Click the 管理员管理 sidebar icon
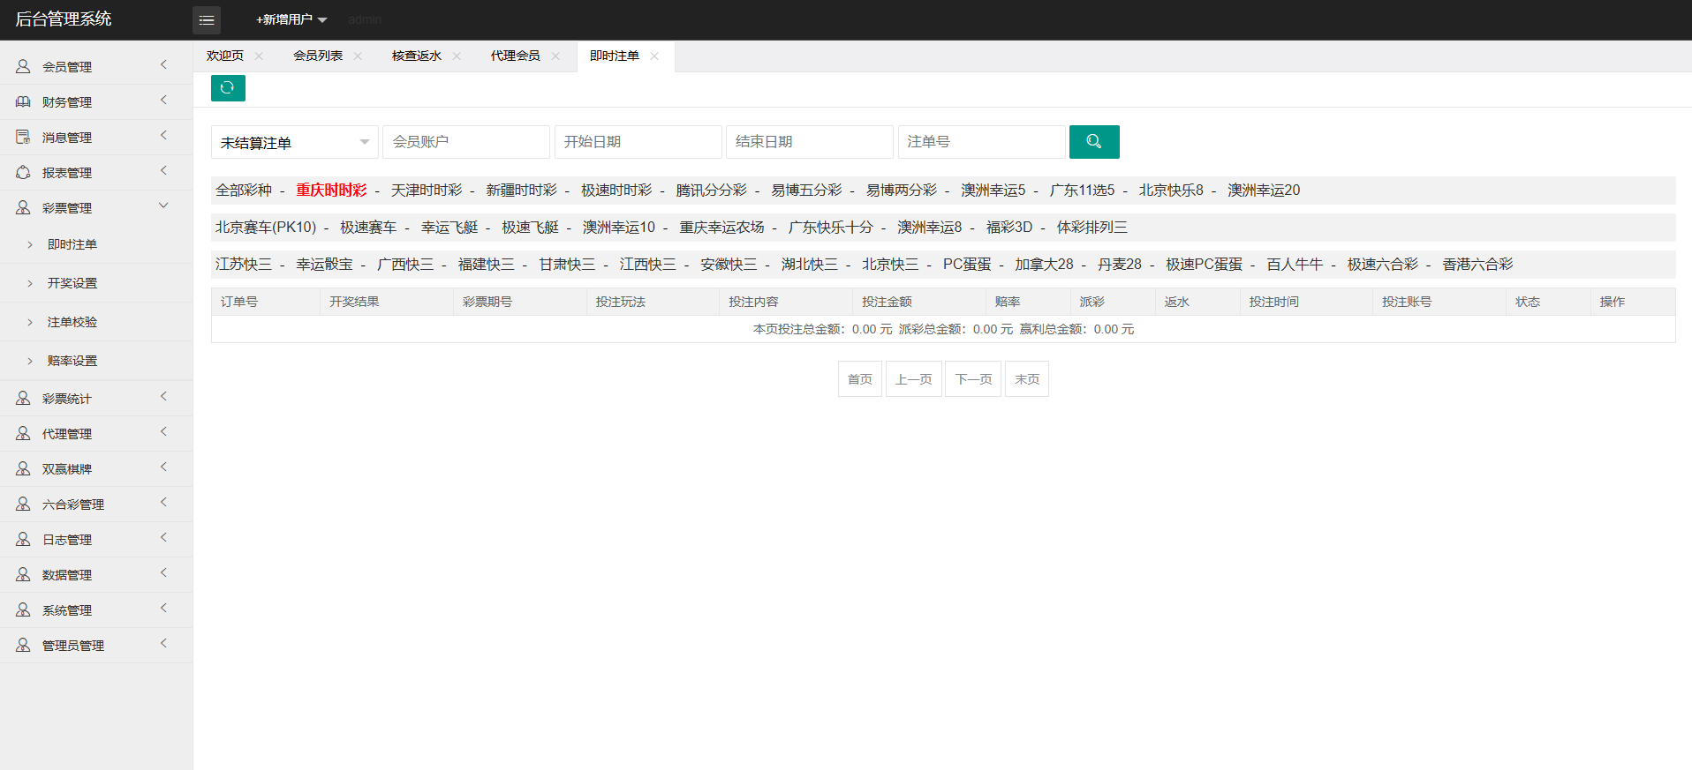Viewport: 1692px width, 770px height. click(x=23, y=645)
